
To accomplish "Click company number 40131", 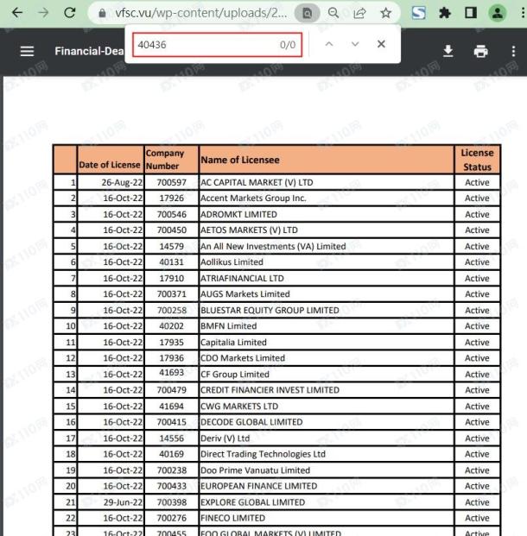I will (x=171, y=262).
